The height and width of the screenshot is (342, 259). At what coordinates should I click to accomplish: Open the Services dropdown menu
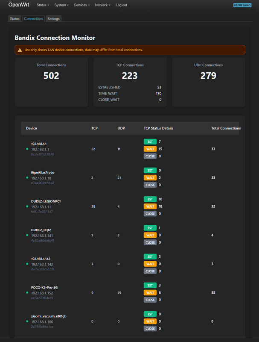point(81,5)
